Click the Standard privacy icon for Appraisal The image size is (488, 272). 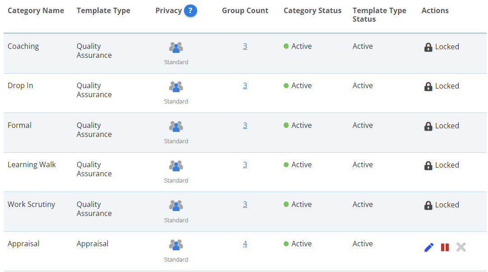click(x=176, y=244)
